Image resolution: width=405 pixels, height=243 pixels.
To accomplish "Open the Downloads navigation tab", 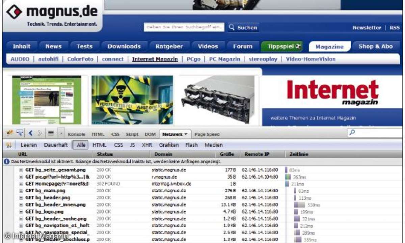I will click(124, 47).
